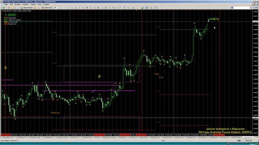Open MetaEditor via yellow diamond icon
This screenshot has height=145, width=259.
35,8
